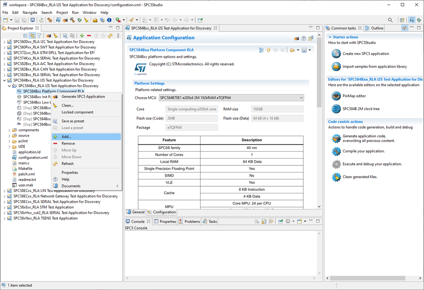The width and height of the screenshot is (424, 290).
Task: Expand the Documents submenu arrow
Action: pyautogui.click(x=118, y=186)
